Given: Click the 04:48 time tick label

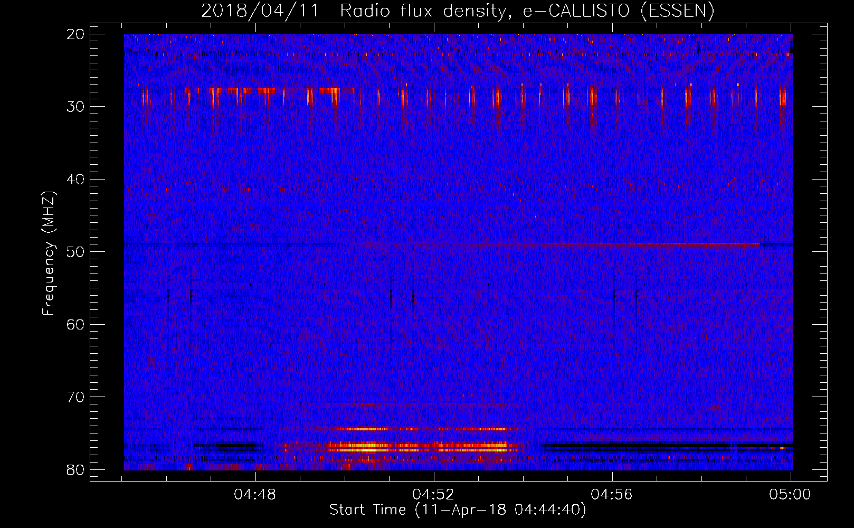Looking at the screenshot, I should pos(255,495).
